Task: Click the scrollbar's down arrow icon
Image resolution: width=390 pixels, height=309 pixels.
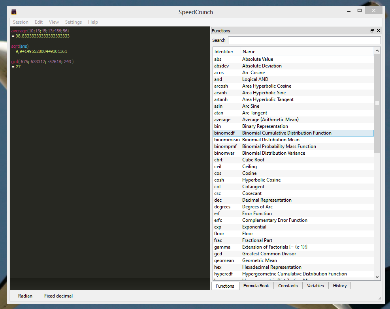Action: [x=377, y=278]
